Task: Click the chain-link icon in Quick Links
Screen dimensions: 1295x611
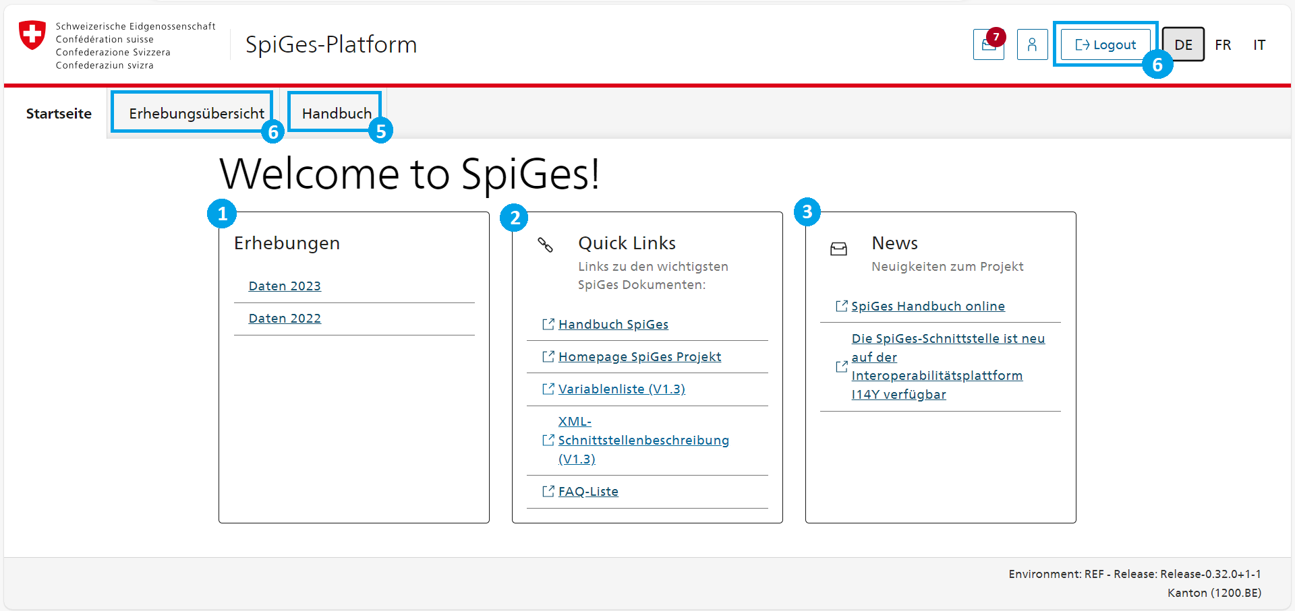Action: tap(545, 245)
